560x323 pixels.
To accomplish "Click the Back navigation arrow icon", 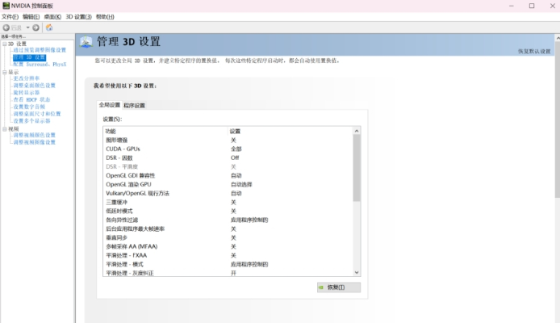I will 6,27.
